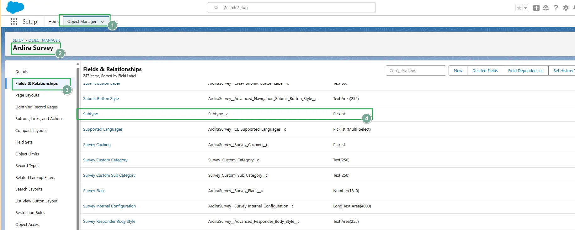Click the '247 Items, Sorted by Field Label' text
The height and width of the screenshot is (230, 575).
point(109,76)
